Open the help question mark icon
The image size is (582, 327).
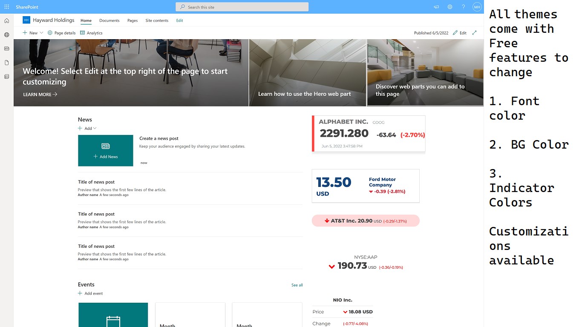pyautogui.click(x=464, y=7)
